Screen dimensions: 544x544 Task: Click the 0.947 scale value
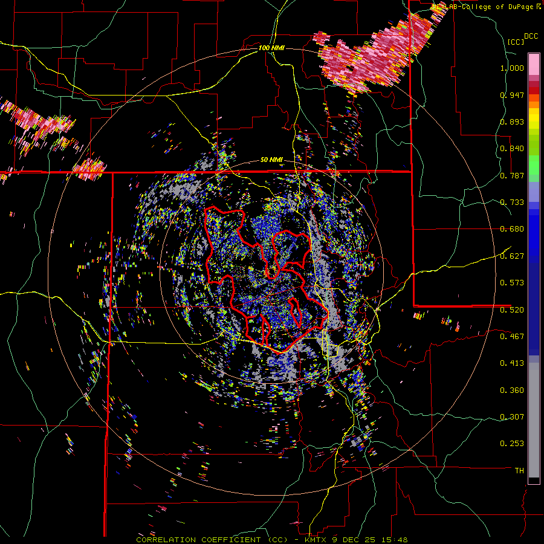(x=512, y=95)
